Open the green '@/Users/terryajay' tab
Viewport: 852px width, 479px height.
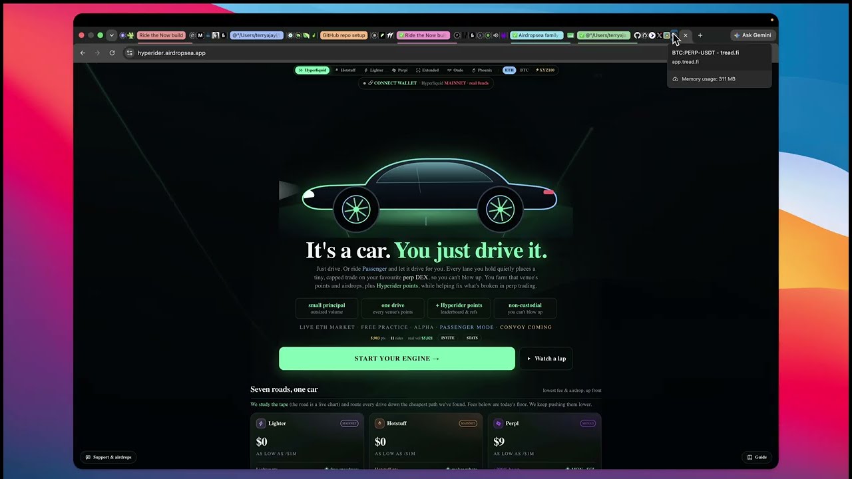click(604, 35)
